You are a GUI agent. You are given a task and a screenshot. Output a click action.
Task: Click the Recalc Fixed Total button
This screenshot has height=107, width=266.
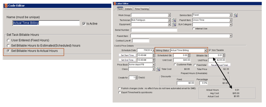pyautogui.click(x=219, y=65)
